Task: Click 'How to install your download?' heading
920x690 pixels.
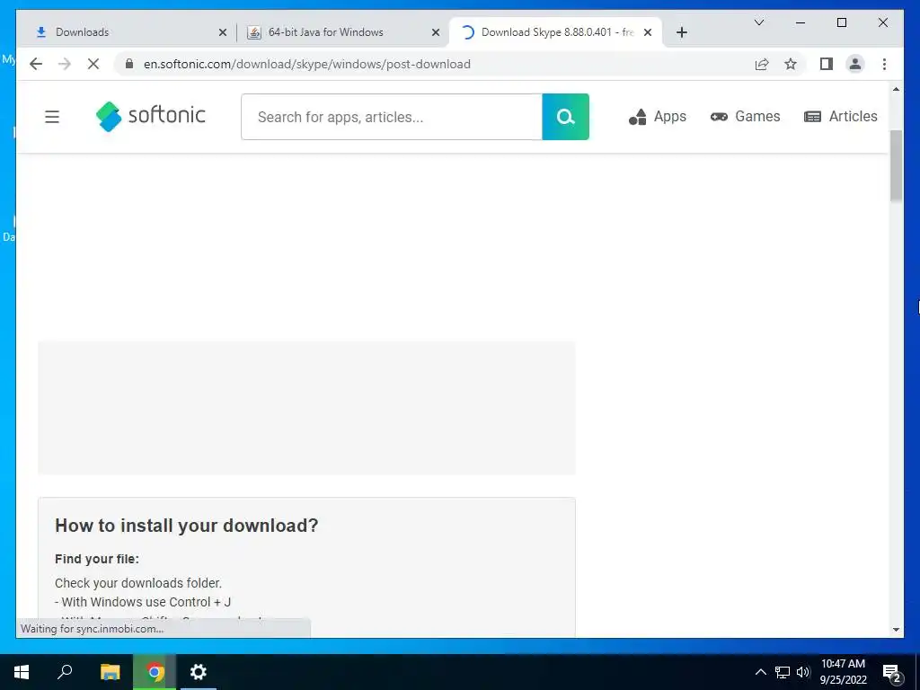Action: [x=187, y=525]
